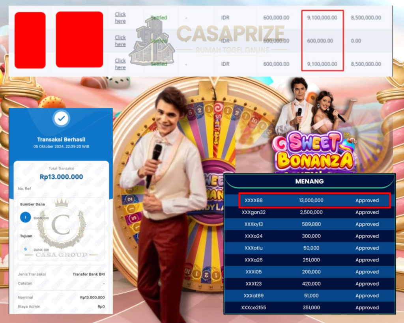The image size is (404, 323).
Task: Select the MENANG header tab
Action: pyautogui.click(x=310, y=181)
